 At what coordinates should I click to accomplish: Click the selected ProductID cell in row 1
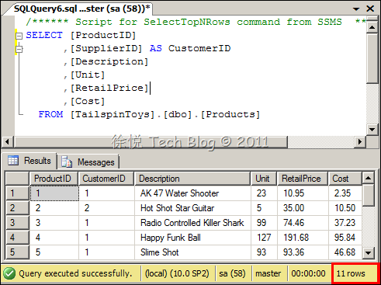(54, 193)
